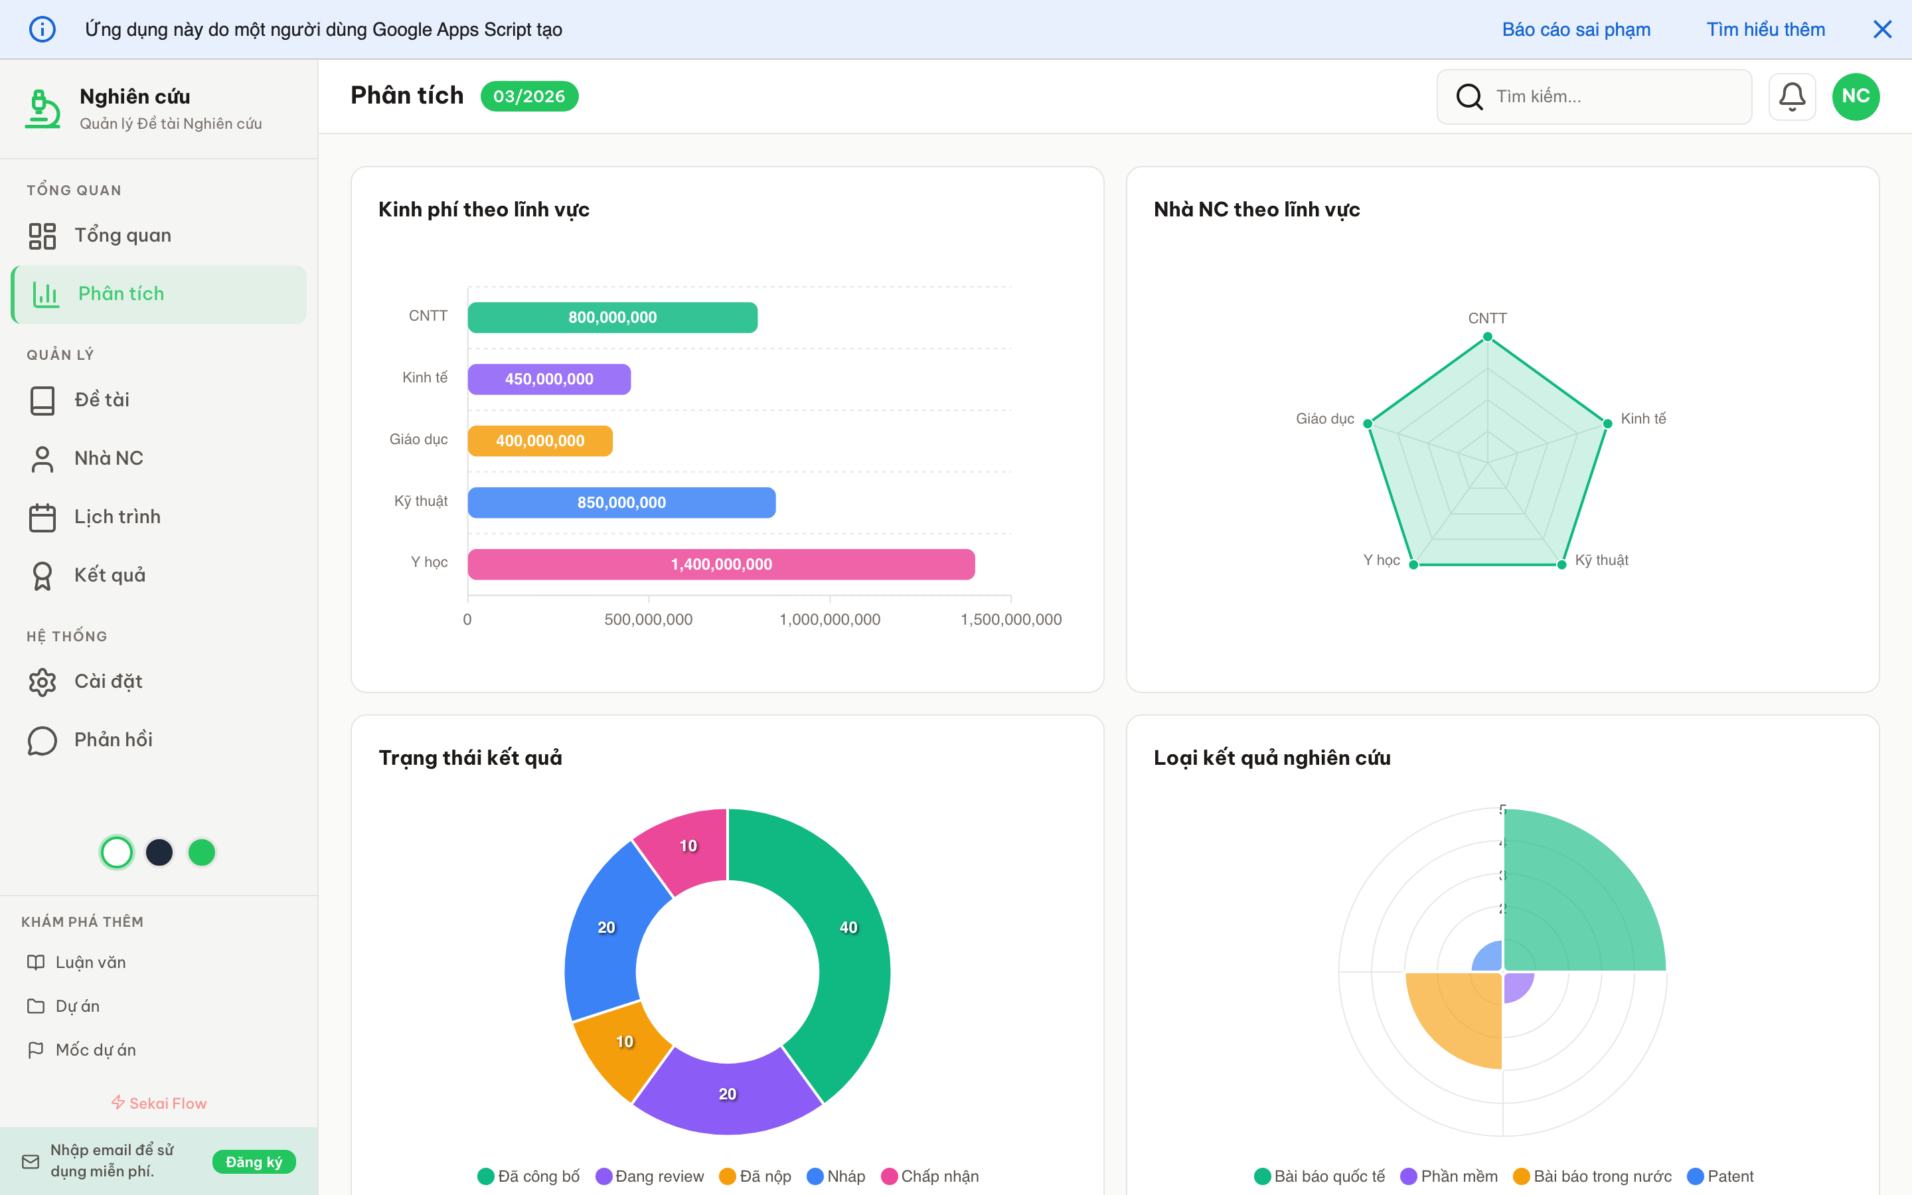
Task: Click the microscope logo icon
Action: click(x=42, y=108)
